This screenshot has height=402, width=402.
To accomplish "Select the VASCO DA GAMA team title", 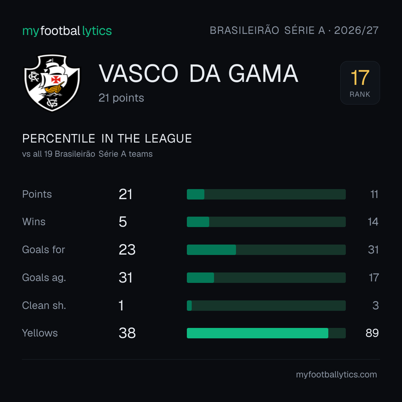I will [198, 74].
